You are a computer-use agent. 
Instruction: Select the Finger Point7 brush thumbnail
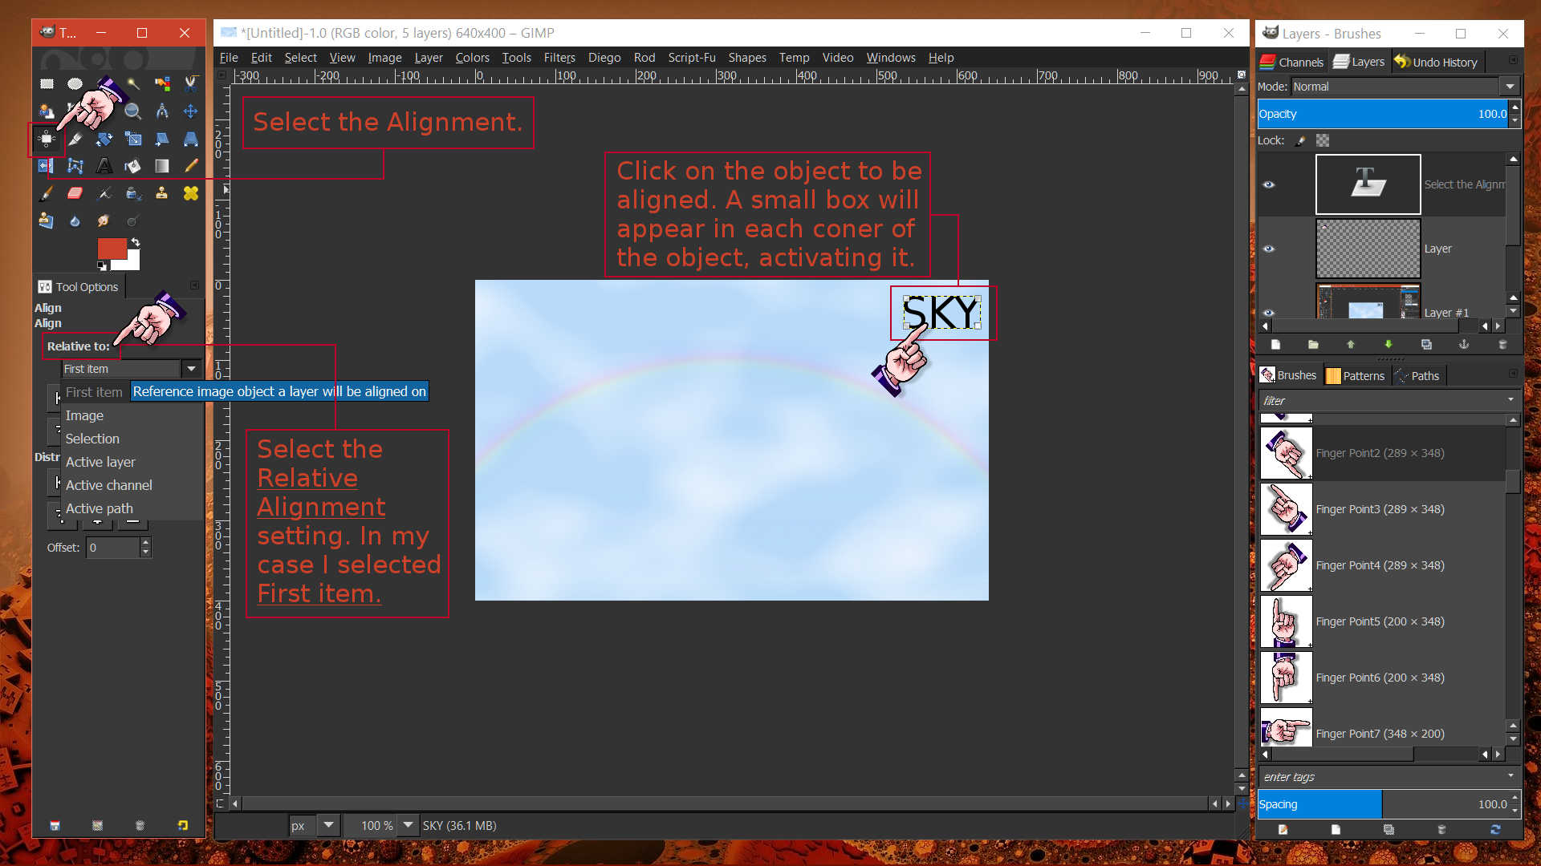click(x=1285, y=726)
